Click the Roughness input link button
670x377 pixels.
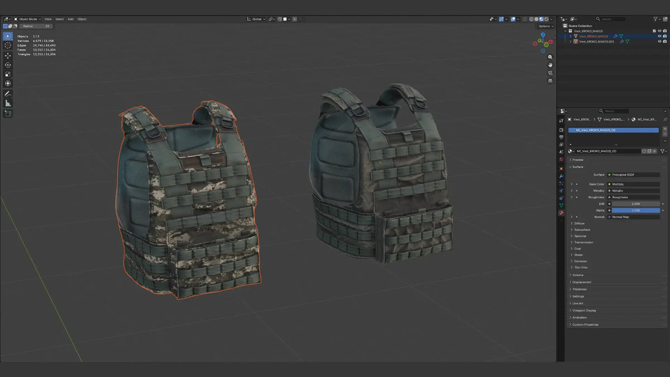[633, 197]
